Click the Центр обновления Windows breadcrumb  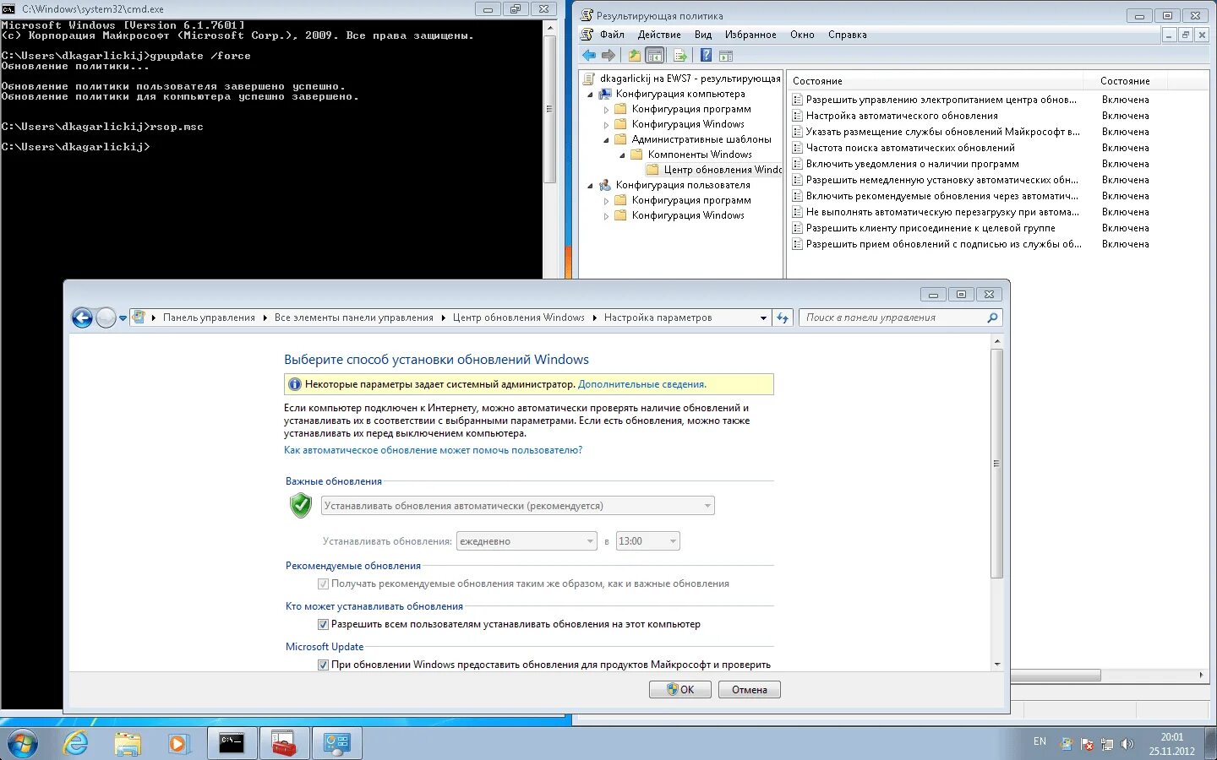(x=519, y=318)
